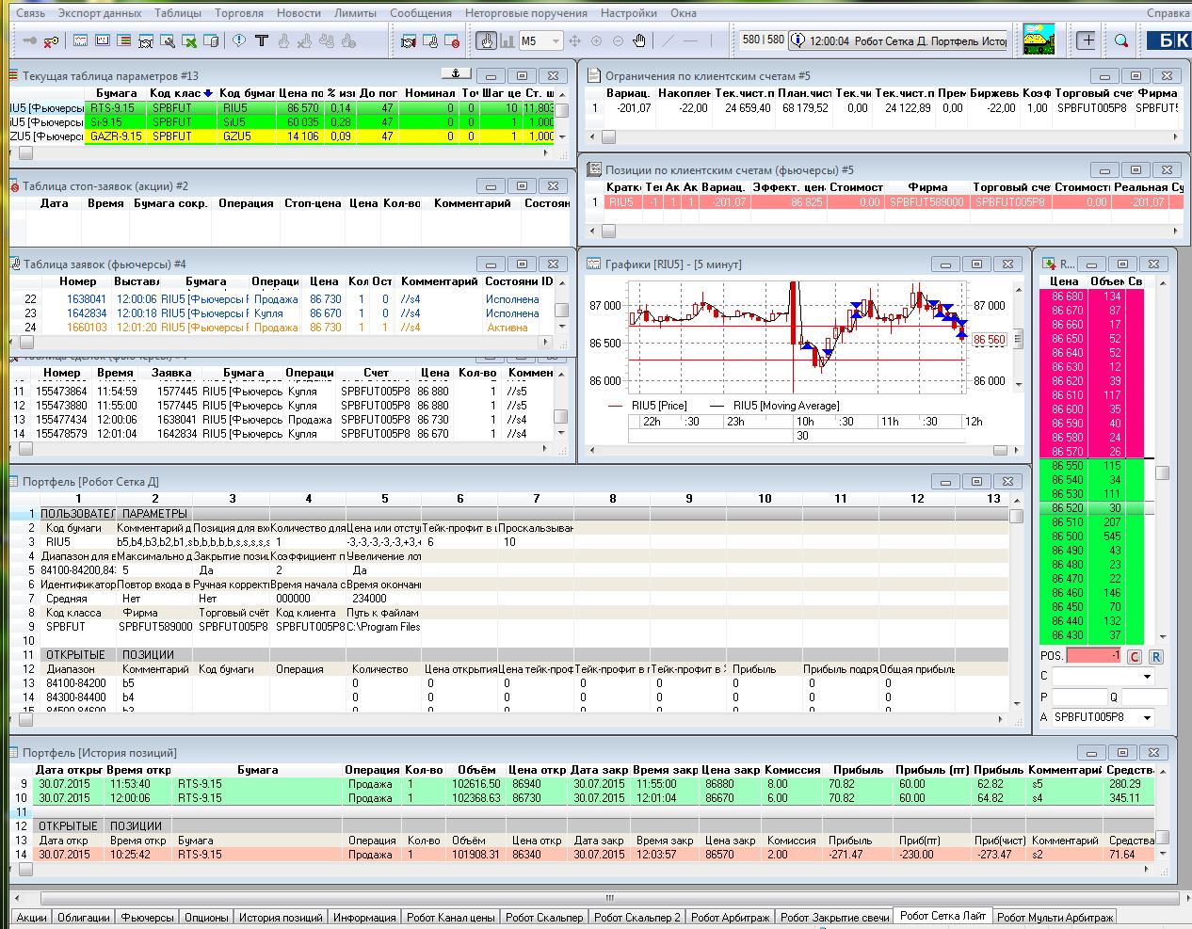This screenshot has height=929, width=1192.
Task: Click the table with magnifier toolbar icon
Action: click(168, 40)
